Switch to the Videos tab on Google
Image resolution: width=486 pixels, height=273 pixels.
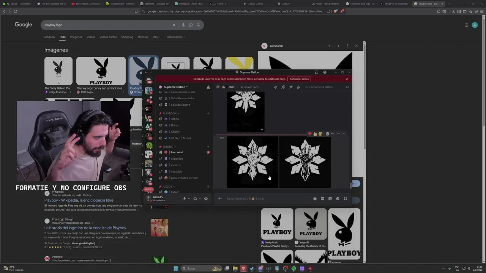[x=91, y=37]
